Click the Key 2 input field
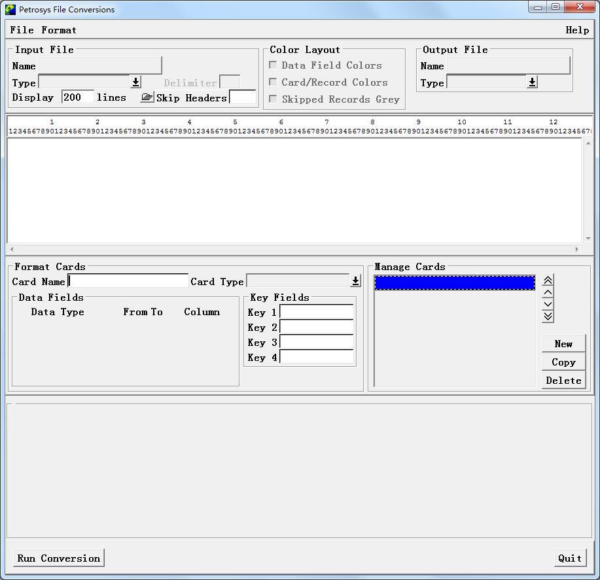The width and height of the screenshot is (600, 580). tap(317, 328)
